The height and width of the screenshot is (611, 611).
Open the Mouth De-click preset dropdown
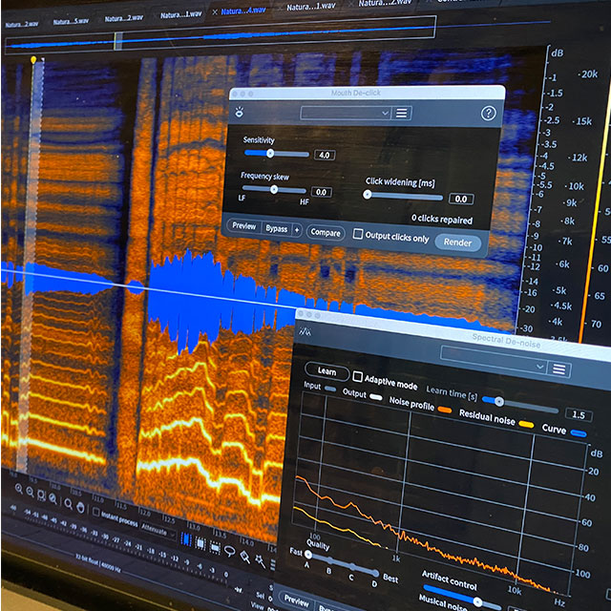point(346,113)
